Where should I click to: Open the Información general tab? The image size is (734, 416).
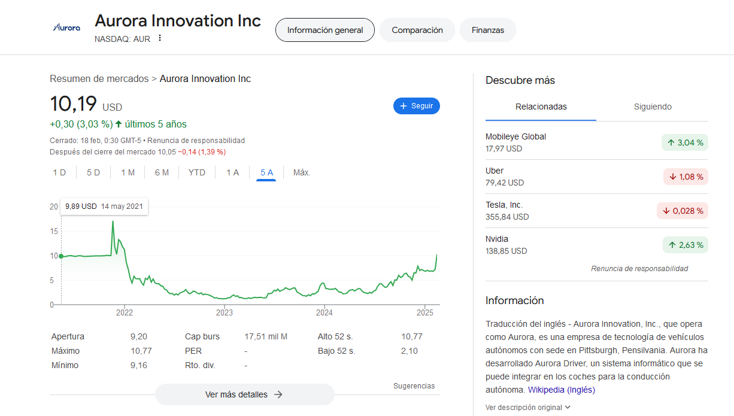pos(325,30)
